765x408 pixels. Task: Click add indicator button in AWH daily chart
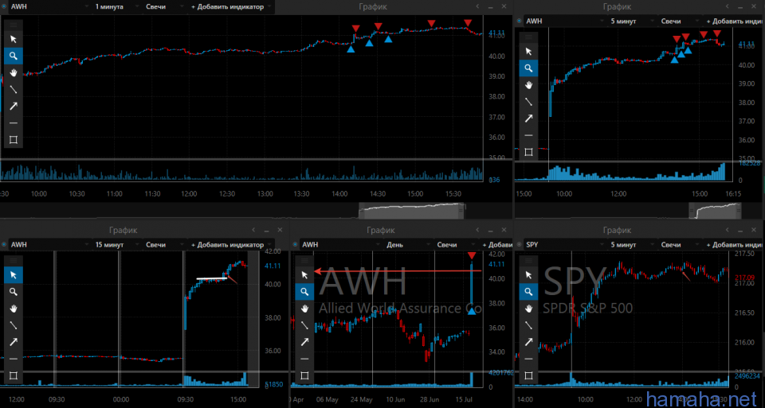496,245
